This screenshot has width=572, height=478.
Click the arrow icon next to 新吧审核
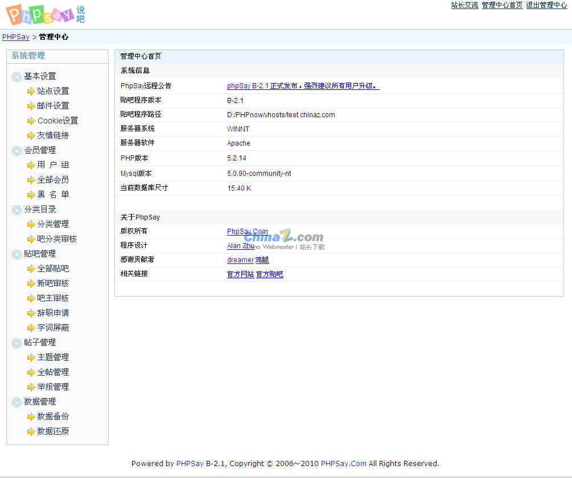(31, 283)
